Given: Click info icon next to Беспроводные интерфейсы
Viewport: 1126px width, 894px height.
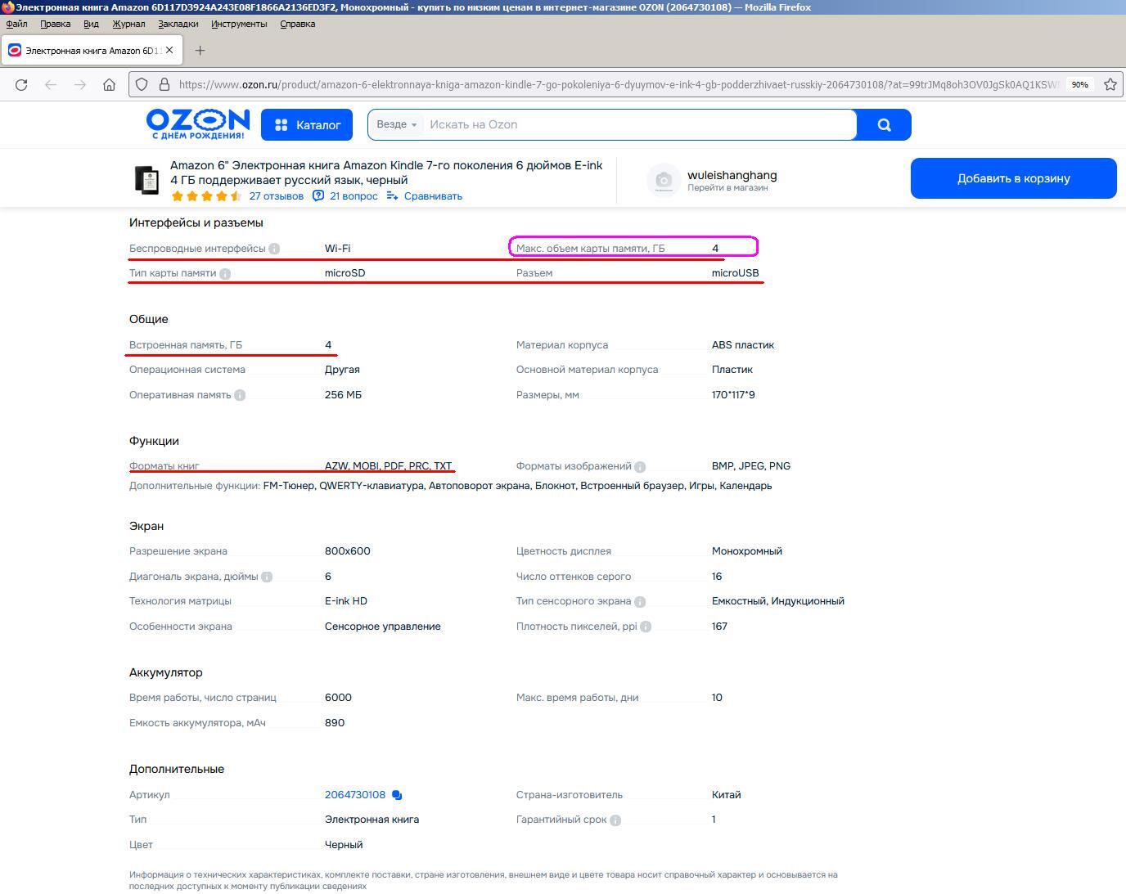Looking at the screenshot, I should (274, 249).
